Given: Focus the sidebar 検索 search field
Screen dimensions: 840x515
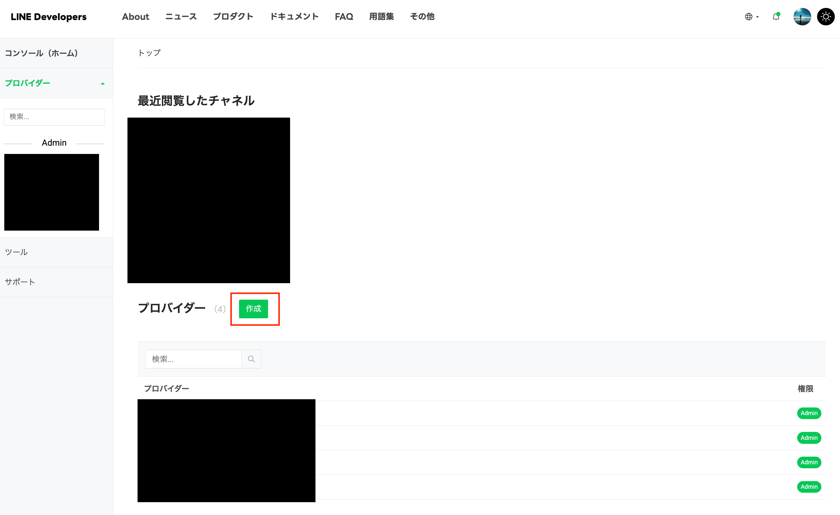Looking at the screenshot, I should [x=54, y=117].
